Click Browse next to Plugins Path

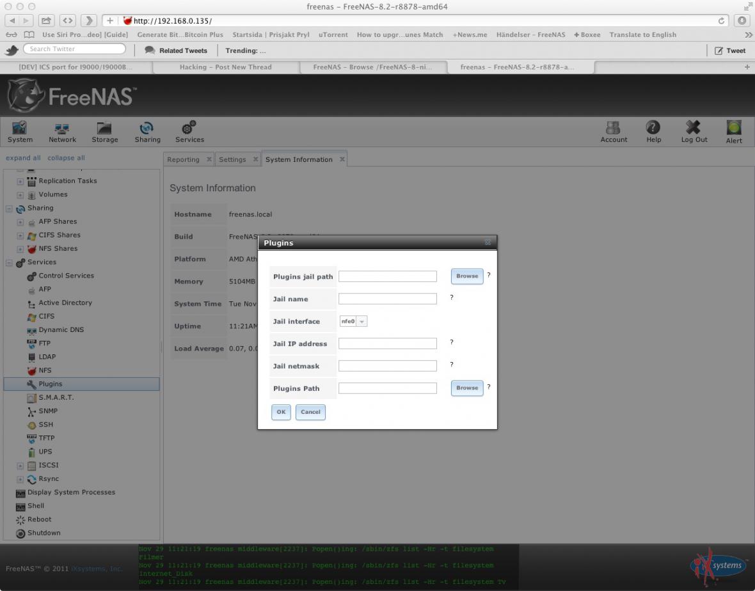tap(467, 388)
